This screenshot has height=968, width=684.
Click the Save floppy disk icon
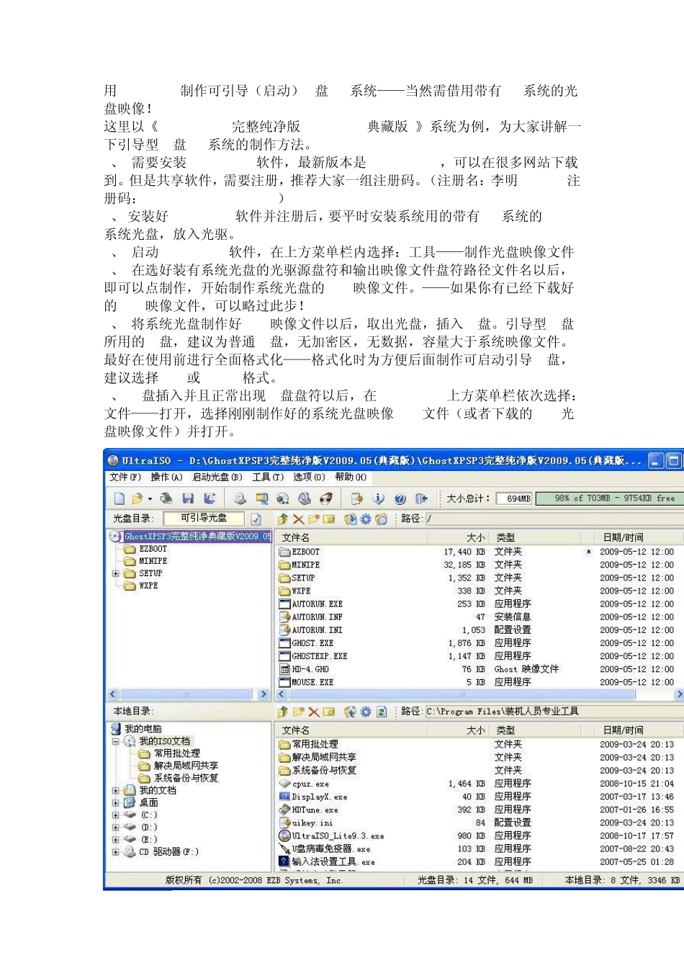(188, 498)
